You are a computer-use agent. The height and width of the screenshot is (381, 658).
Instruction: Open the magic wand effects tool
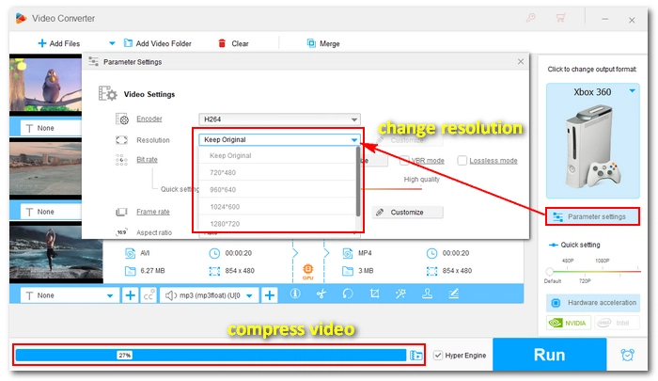pyautogui.click(x=400, y=294)
